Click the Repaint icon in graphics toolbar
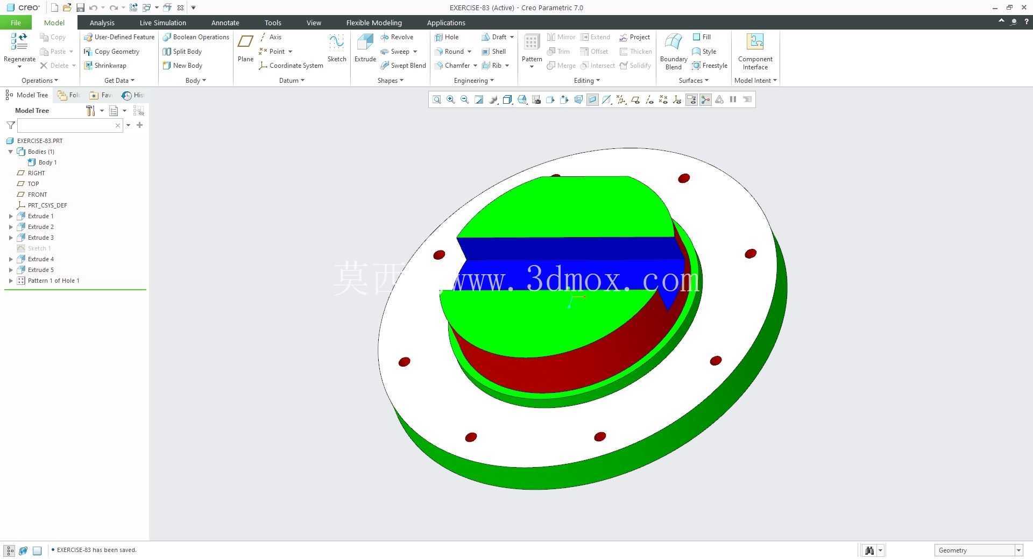The height and width of the screenshot is (559, 1033). pyautogui.click(x=479, y=99)
